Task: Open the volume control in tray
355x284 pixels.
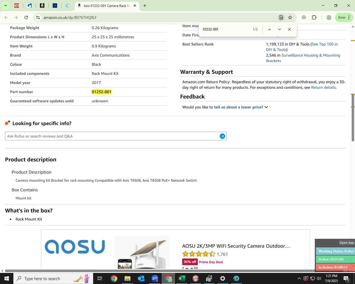Action: pyautogui.click(x=319, y=278)
